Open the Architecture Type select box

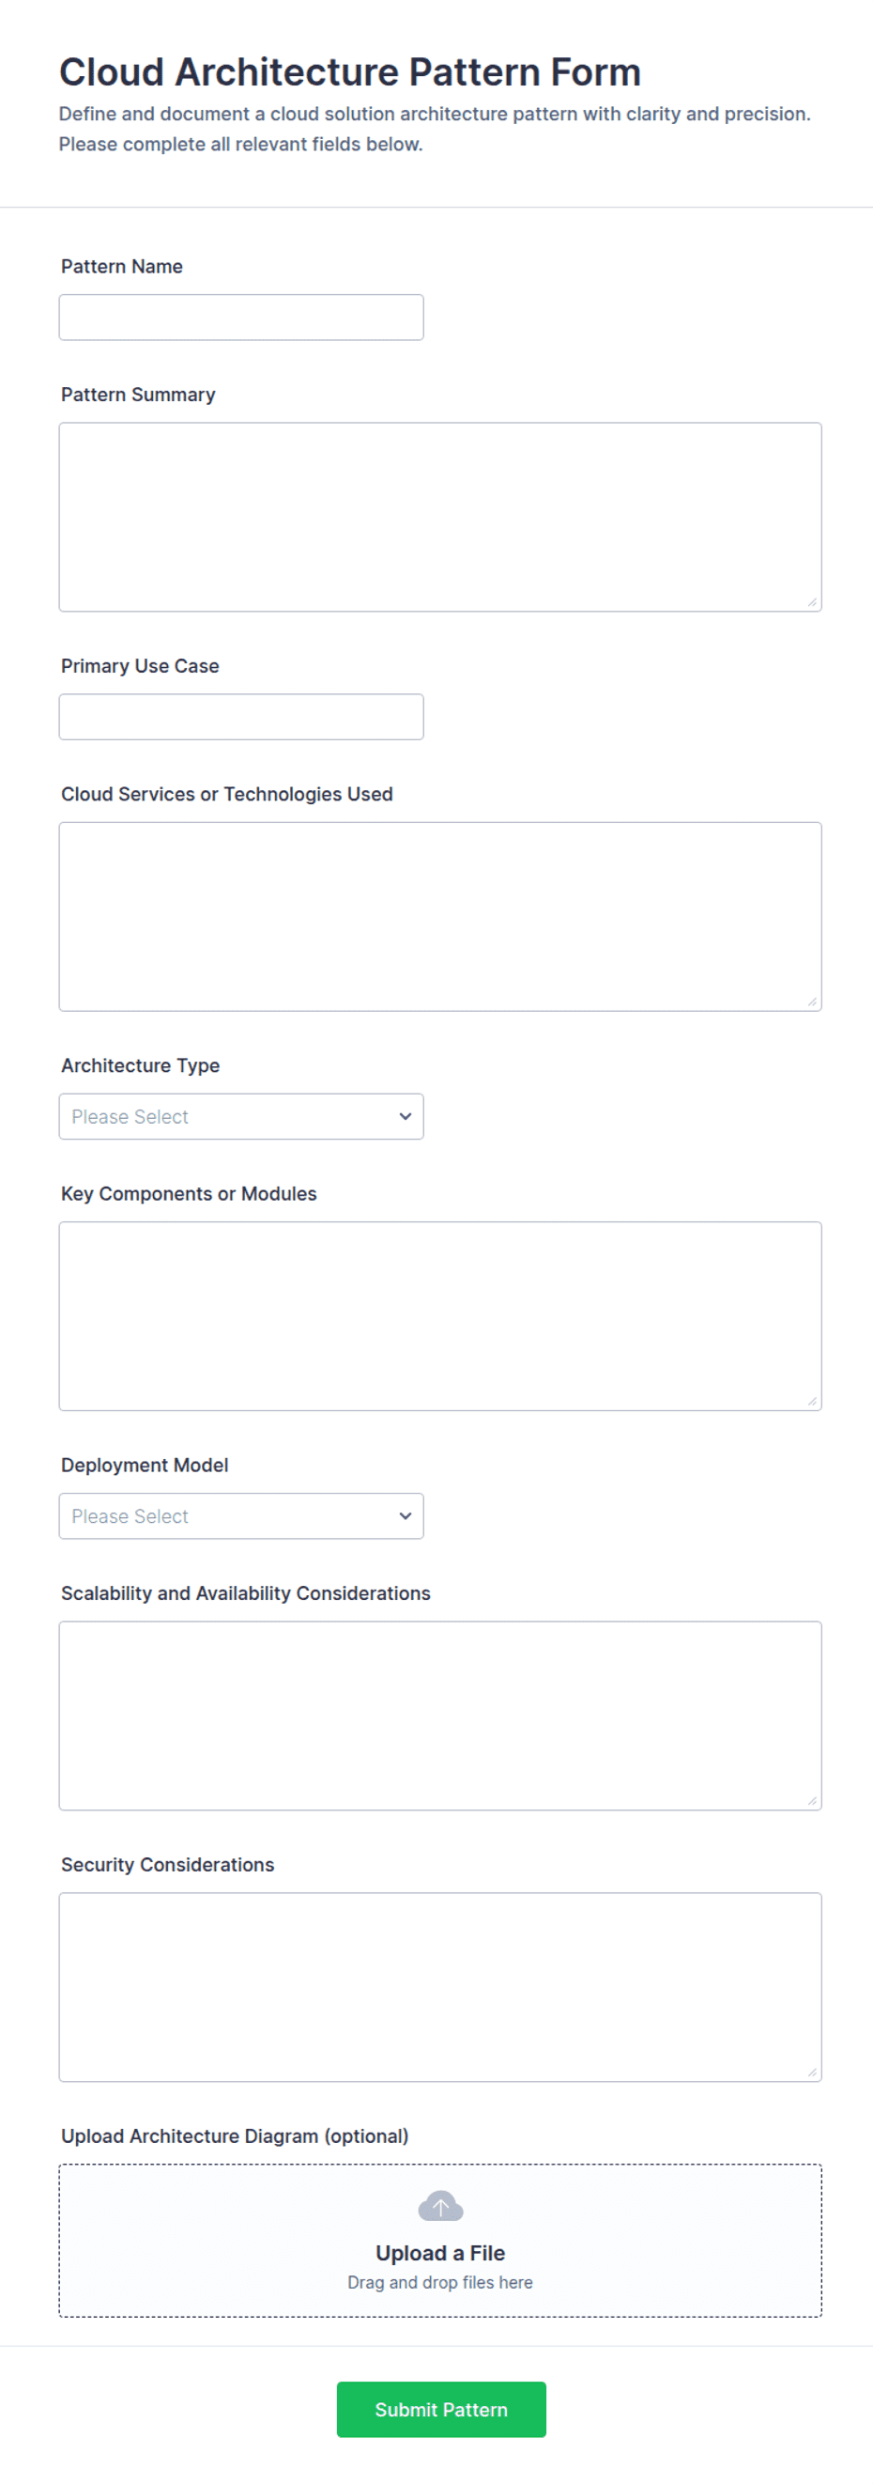coord(241,1116)
